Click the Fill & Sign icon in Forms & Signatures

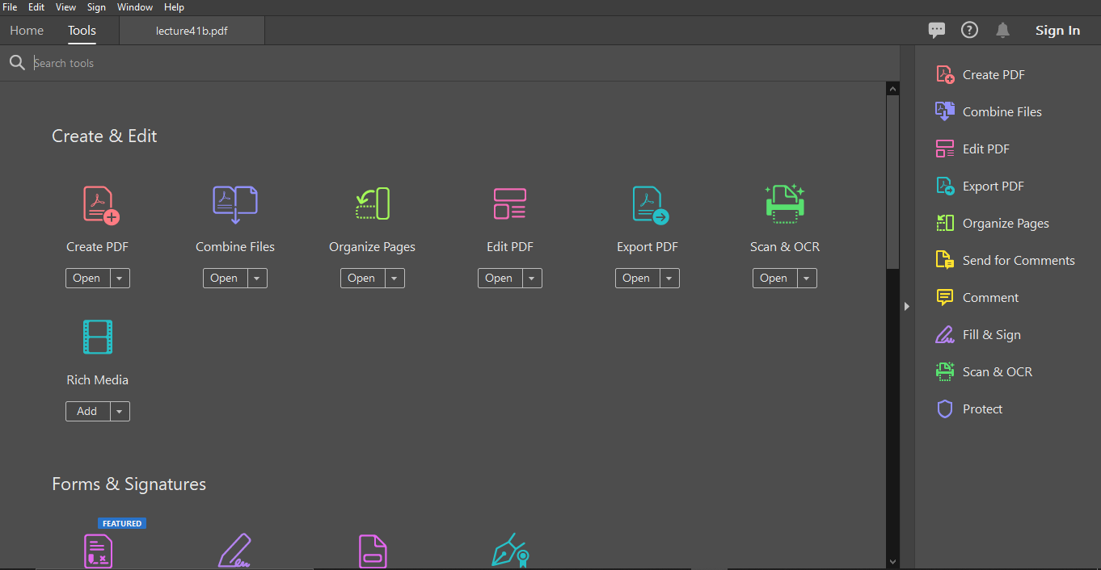(x=235, y=551)
